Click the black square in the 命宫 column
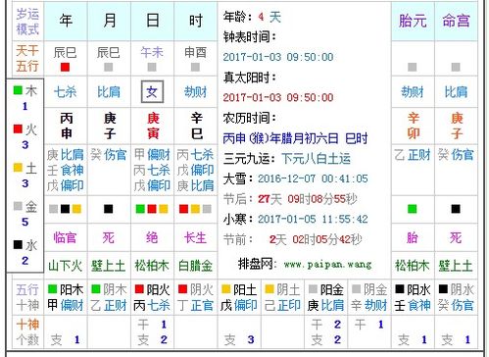This screenshot has height=357, width=489. point(456,209)
